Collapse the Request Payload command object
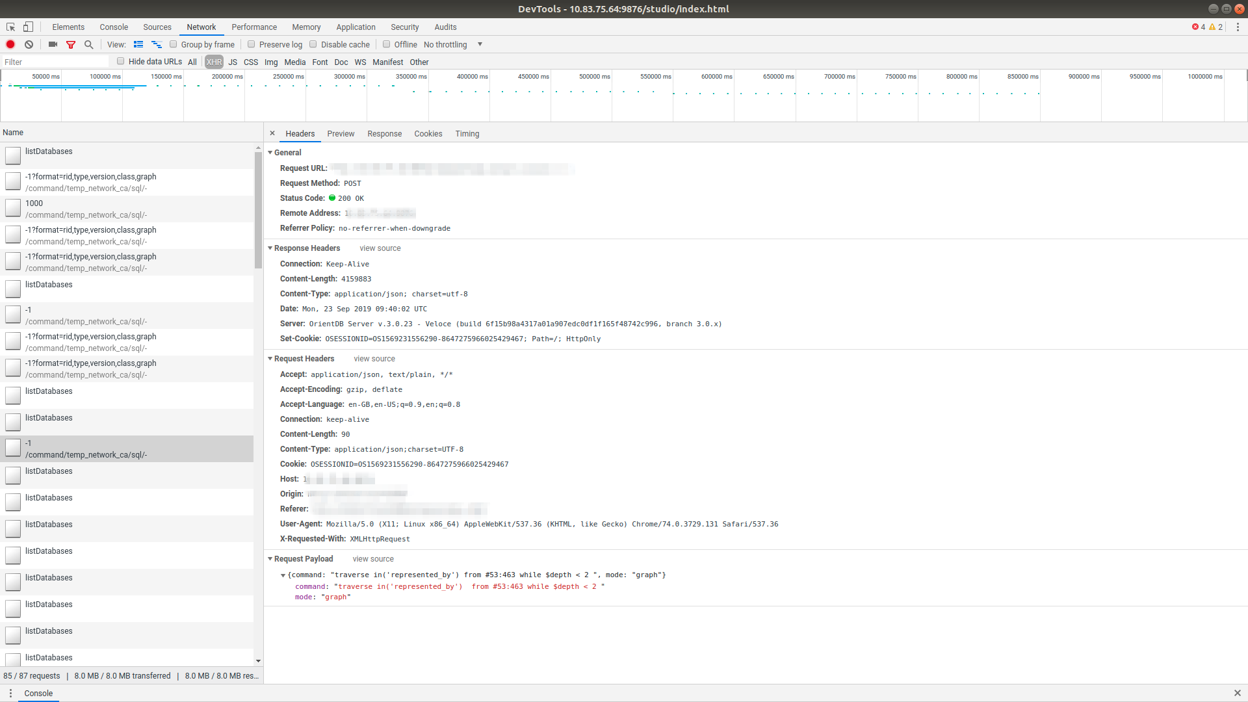1248x702 pixels. [x=283, y=575]
